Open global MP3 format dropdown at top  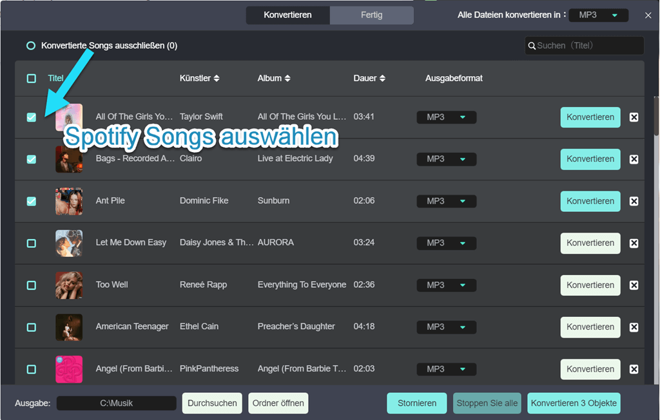click(598, 15)
